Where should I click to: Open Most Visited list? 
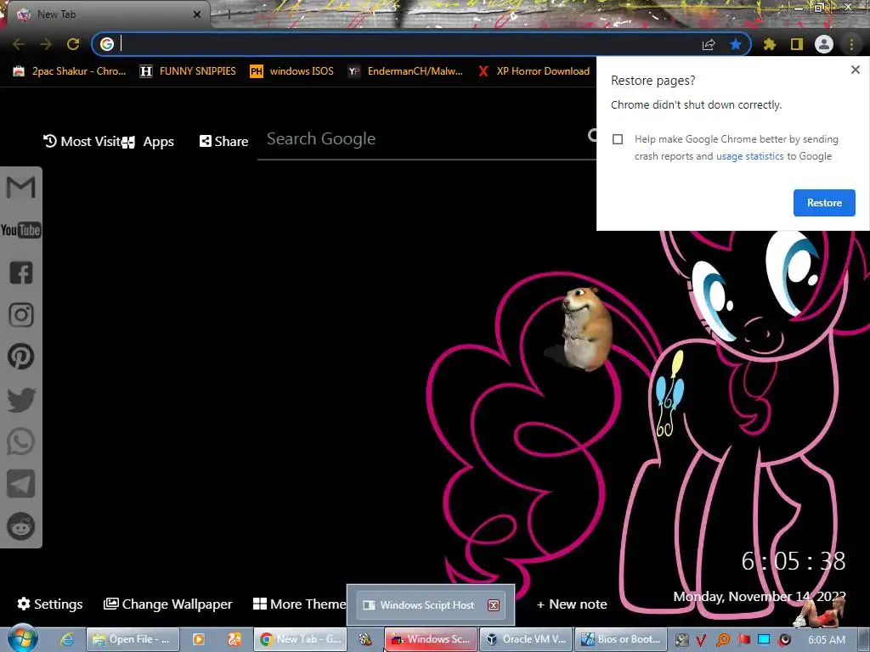tap(82, 142)
